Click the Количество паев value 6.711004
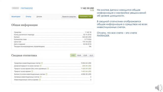Viewport: 163px width, 92px height. 88,39
